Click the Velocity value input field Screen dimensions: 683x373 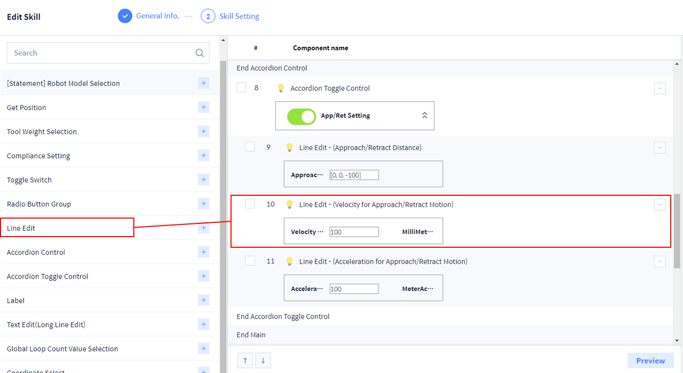click(x=354, y=232)
